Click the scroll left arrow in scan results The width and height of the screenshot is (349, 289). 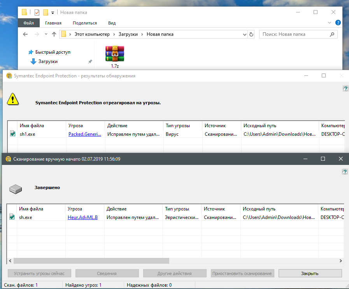10,261
